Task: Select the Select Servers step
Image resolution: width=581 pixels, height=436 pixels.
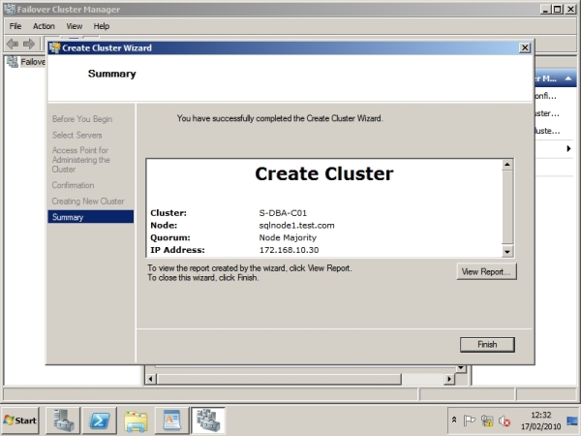Action: coord(76,135)
